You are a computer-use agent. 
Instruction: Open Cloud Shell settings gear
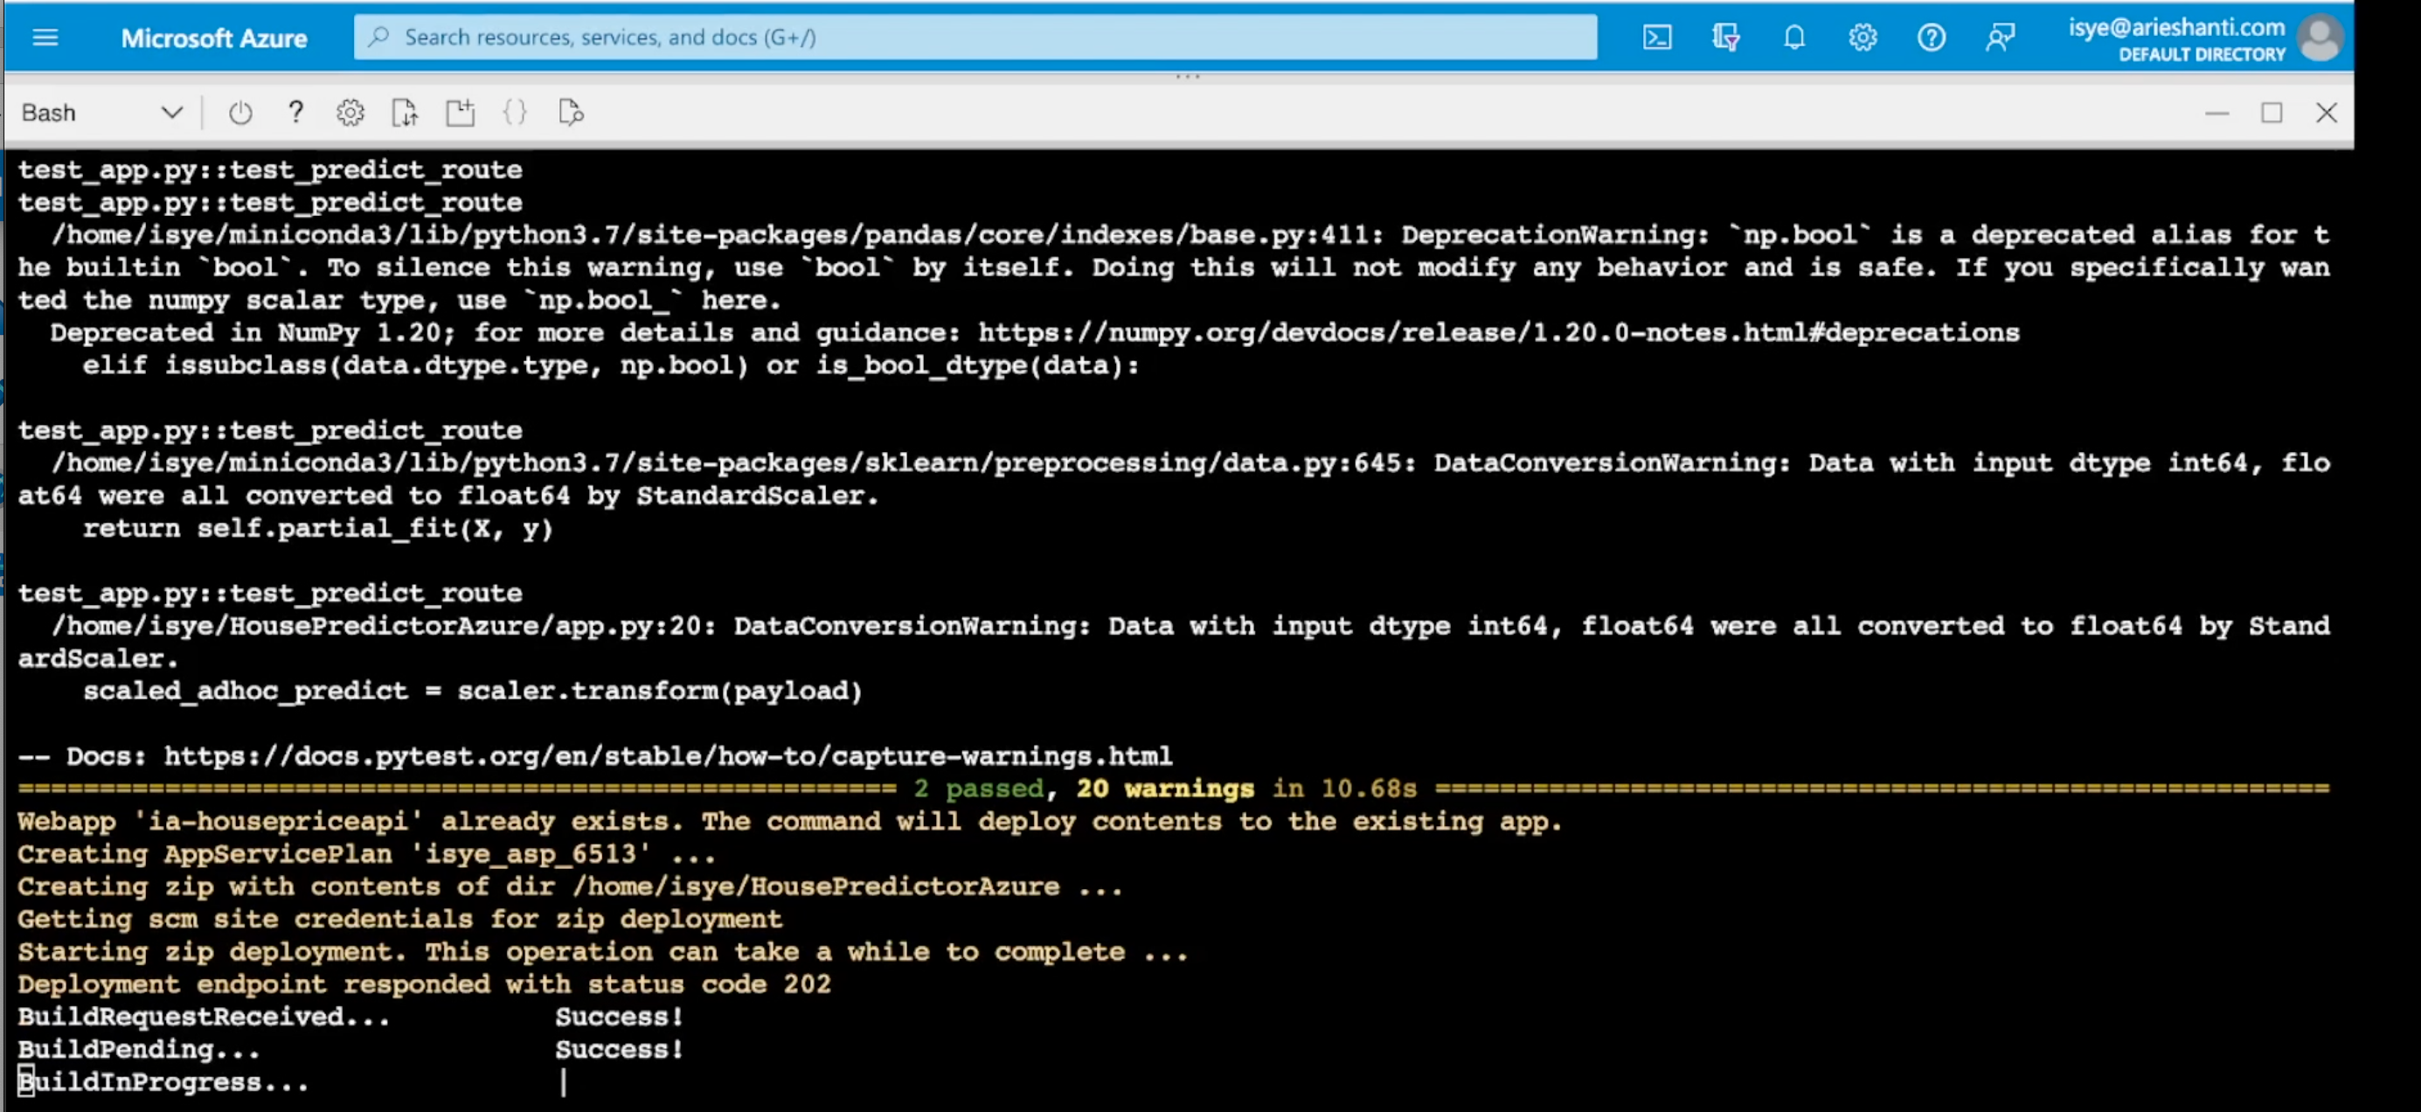coord(350,113)
